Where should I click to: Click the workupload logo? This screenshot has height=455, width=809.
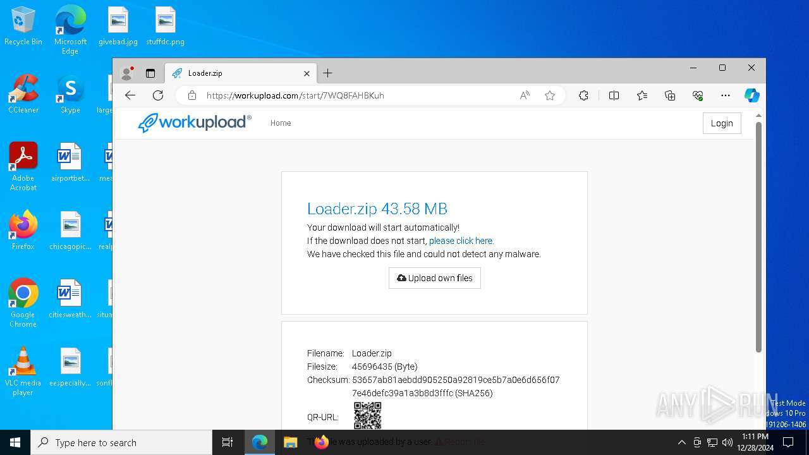coord(195,123)
